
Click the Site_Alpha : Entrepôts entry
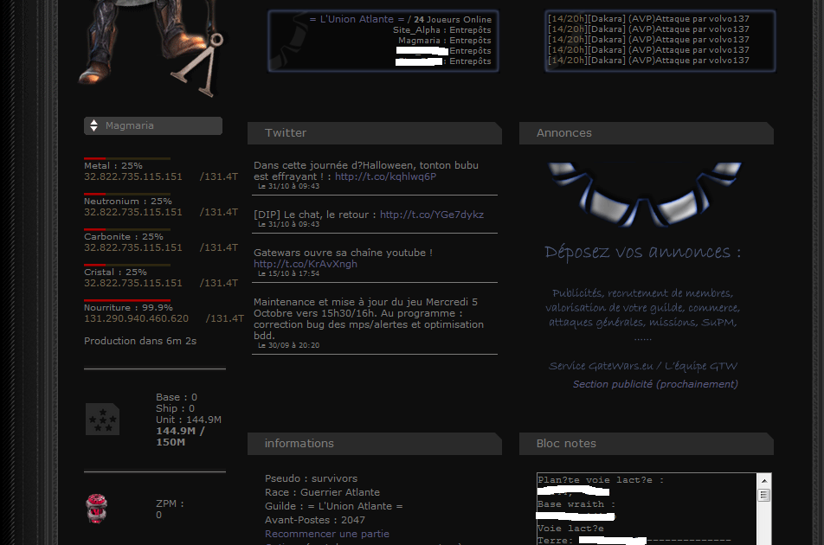(441, 30)
